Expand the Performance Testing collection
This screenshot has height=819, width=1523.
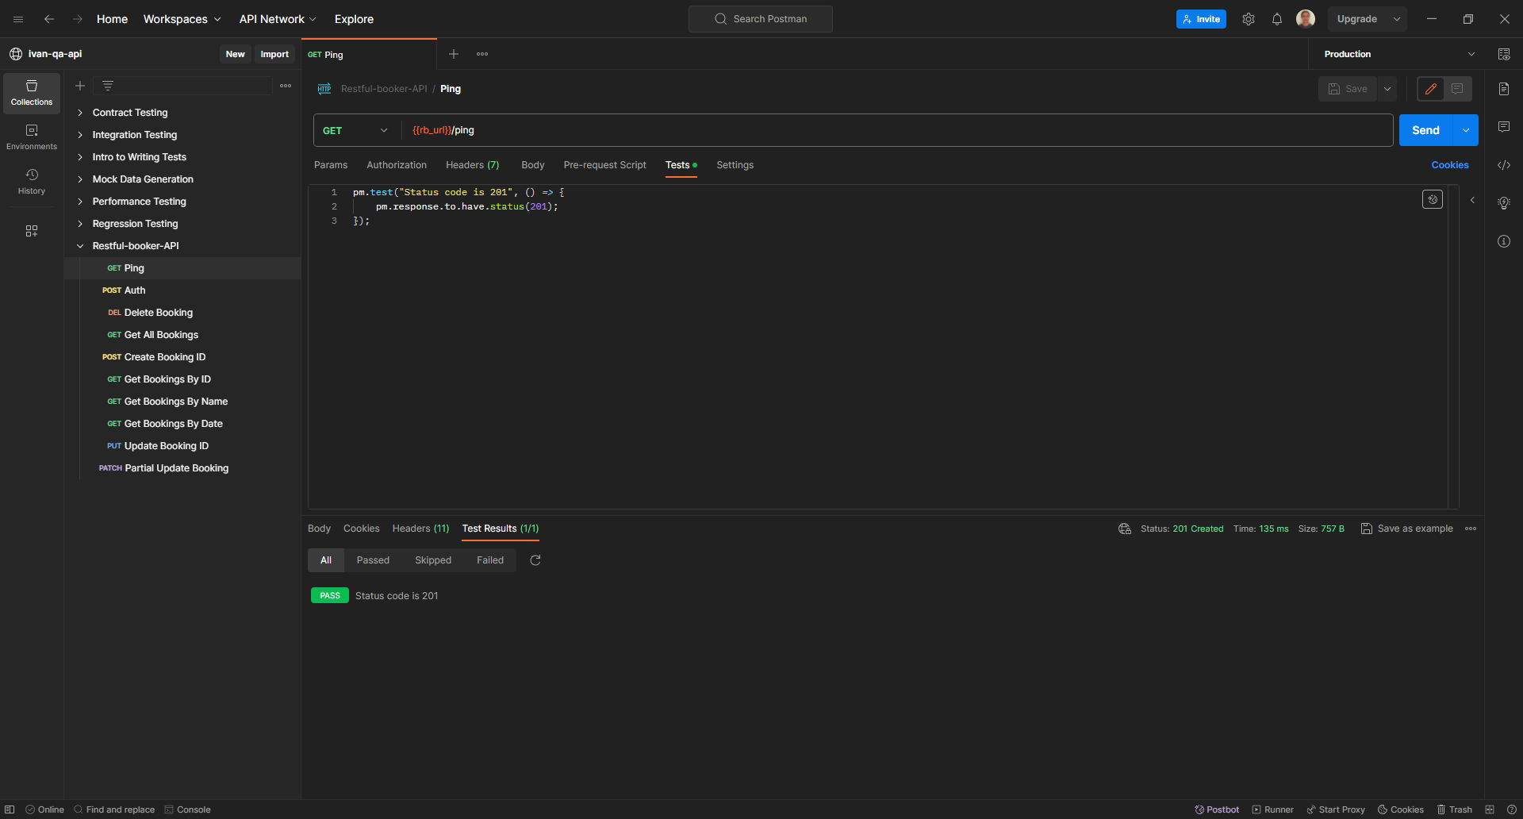(x=80, y=202)
